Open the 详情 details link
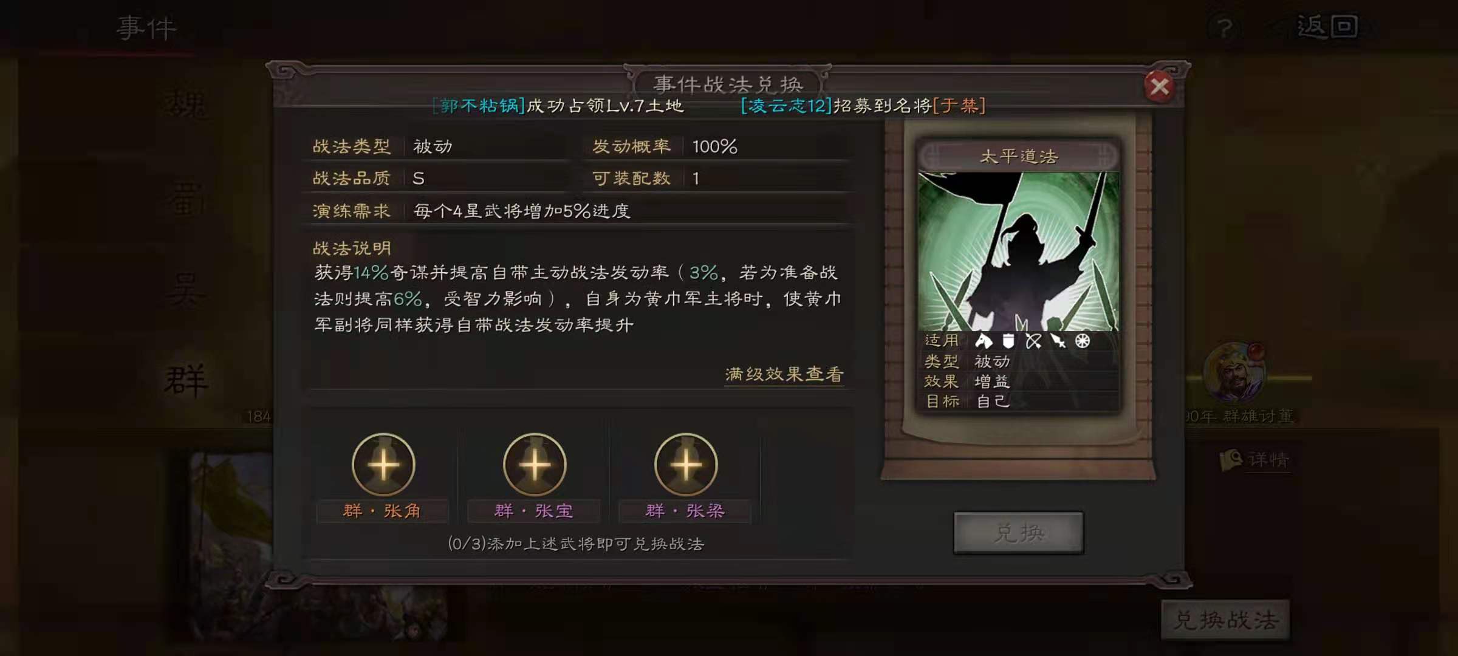This screenshot has width=1458, height=656. coord(1255,460)
